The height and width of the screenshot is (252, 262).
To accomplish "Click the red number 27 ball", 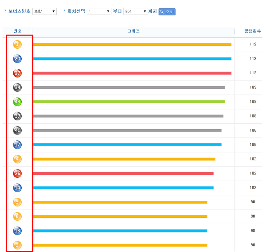I will (18, 73).
